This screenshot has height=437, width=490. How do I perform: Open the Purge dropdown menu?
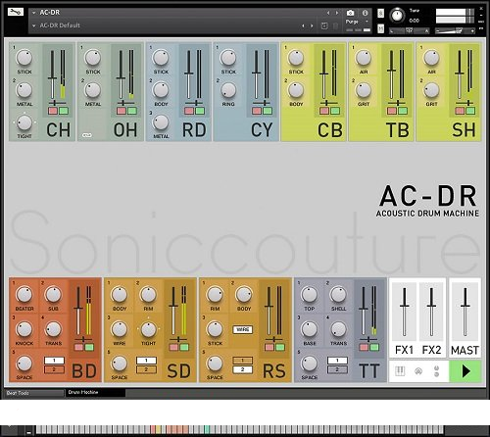click(x=358, y=22)
